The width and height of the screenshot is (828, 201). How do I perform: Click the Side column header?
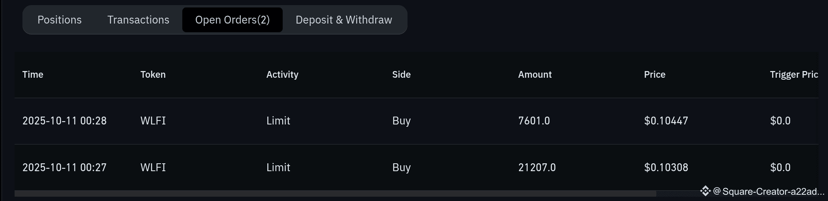401,75
